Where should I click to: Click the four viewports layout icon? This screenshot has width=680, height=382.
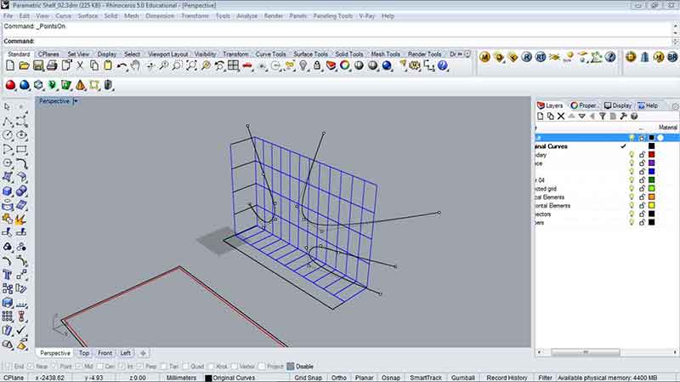point(233,66)
